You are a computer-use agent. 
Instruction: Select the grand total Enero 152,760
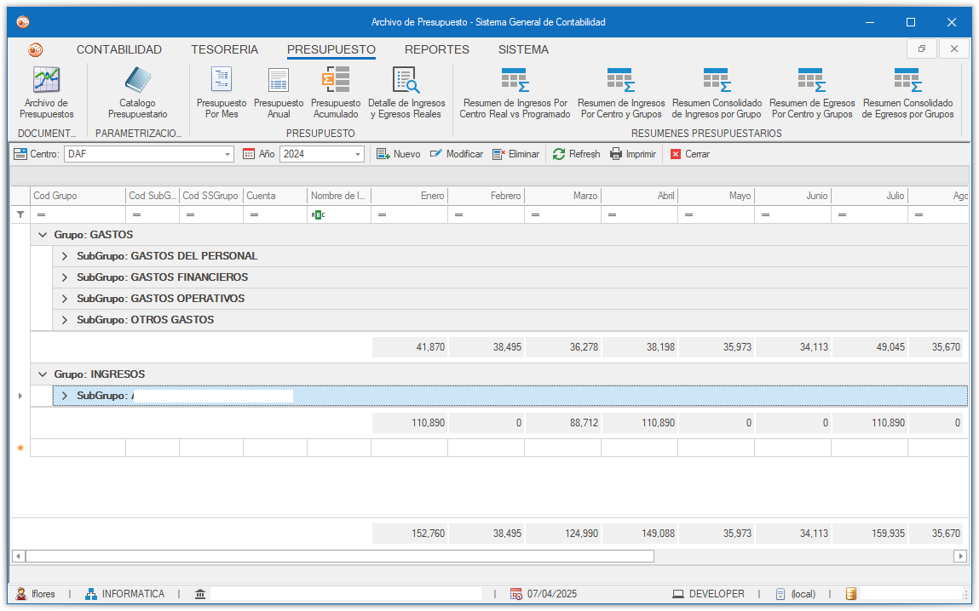pos(410,534)
